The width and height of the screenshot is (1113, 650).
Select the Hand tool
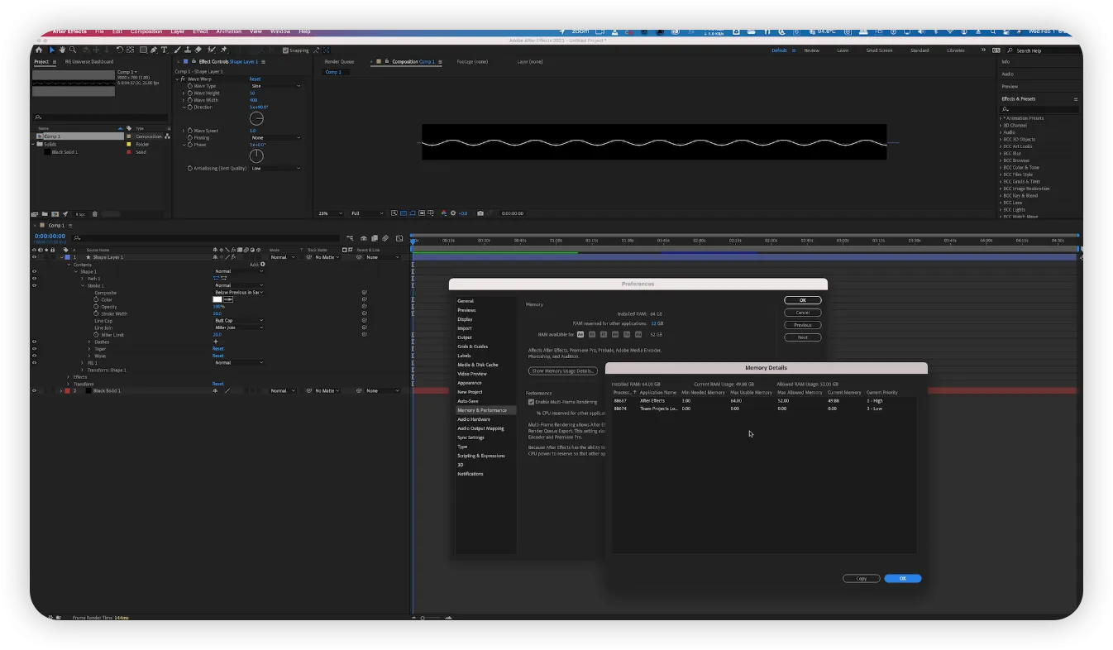62,50
